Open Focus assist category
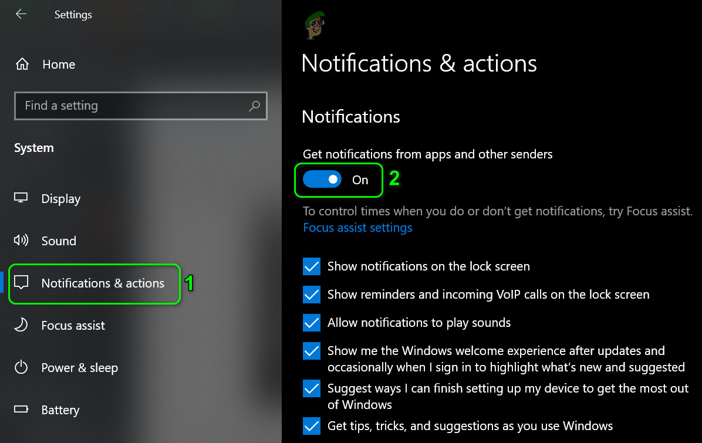 (73, 325)
